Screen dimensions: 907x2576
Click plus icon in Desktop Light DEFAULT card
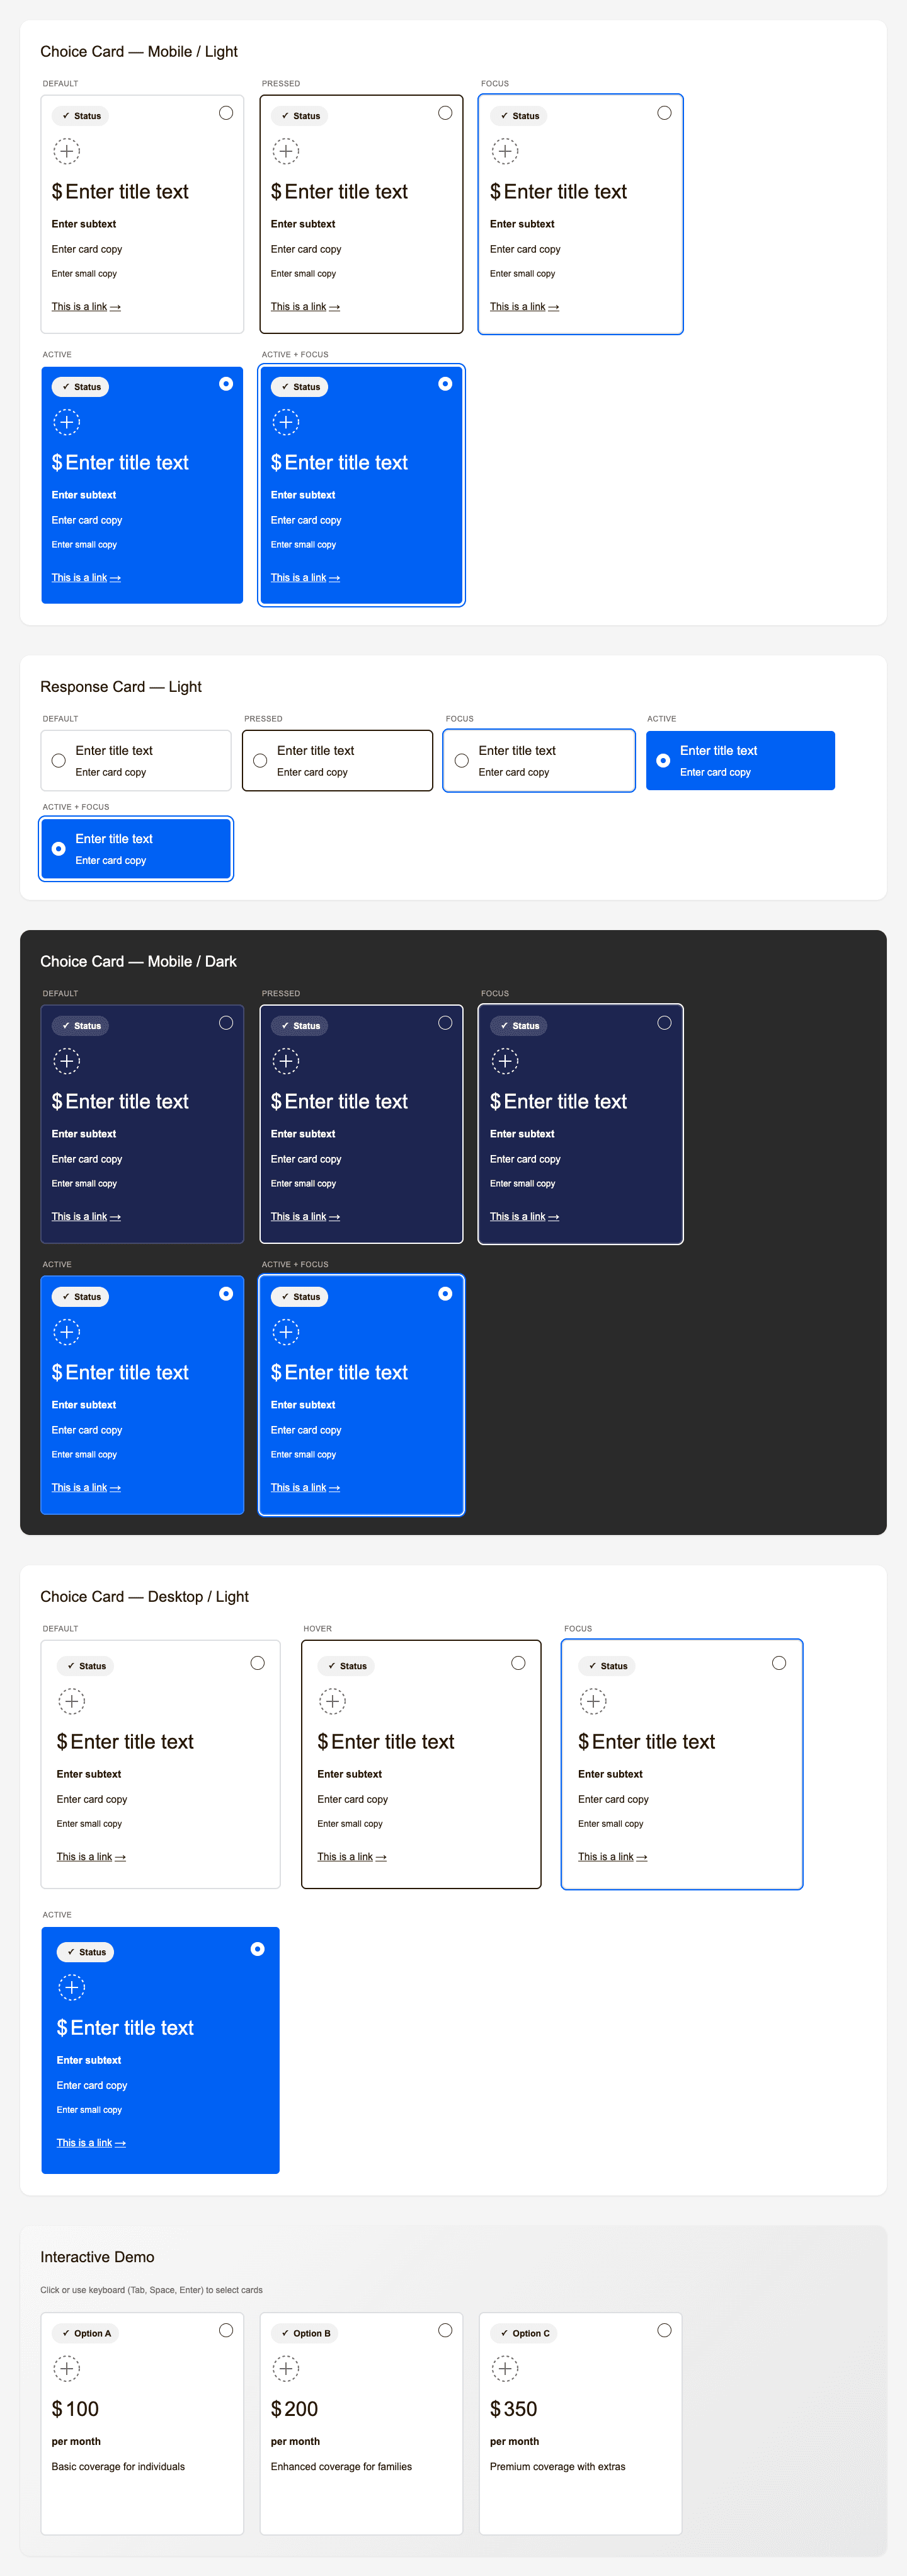click(x=72, y=1702)
